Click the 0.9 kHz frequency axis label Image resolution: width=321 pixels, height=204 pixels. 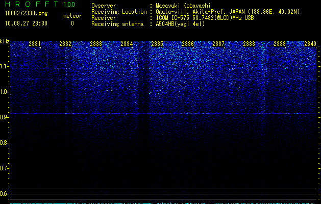pos(4,117)
